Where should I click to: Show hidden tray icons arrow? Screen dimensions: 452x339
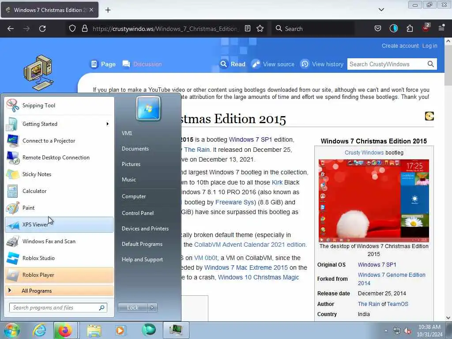point(386,331)
